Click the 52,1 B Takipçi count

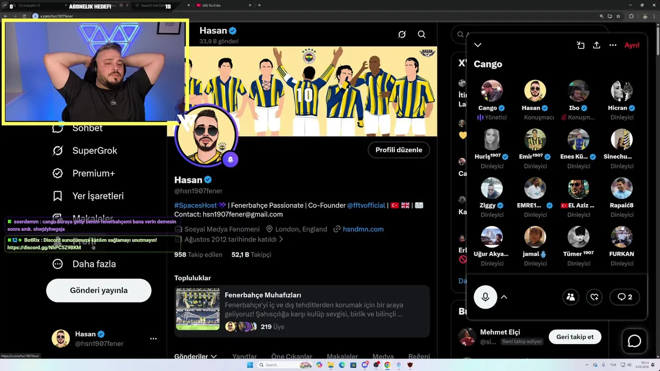(251, 255)
